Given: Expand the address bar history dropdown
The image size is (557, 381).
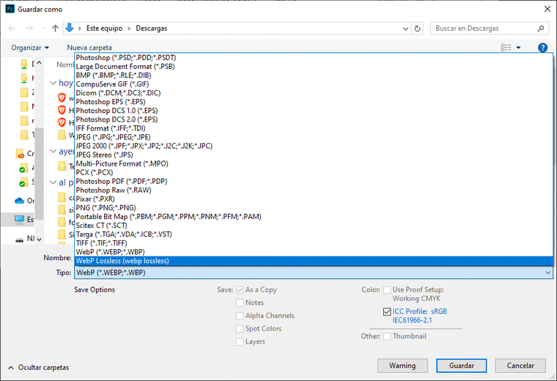Looking at the screenshot, I should (405, 29).
